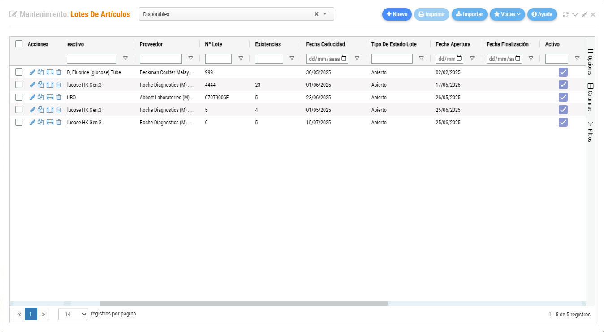The image size is (604, 332).
Task: Click the Fecha Finalización filter funnel
Action: click(x=531, y=59)
